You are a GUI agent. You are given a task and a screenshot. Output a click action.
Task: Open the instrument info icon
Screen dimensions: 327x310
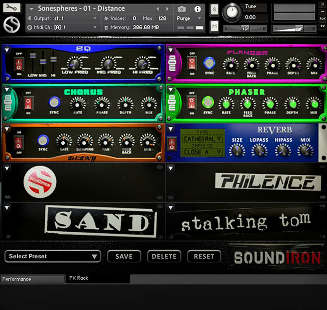pyautogui.click(x=197, y=9)
